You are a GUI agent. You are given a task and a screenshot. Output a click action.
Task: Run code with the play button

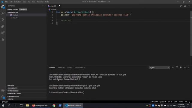(x=181, y=6)
